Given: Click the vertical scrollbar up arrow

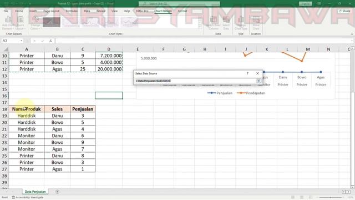Looking at the screenshot, I should (353, 48).
